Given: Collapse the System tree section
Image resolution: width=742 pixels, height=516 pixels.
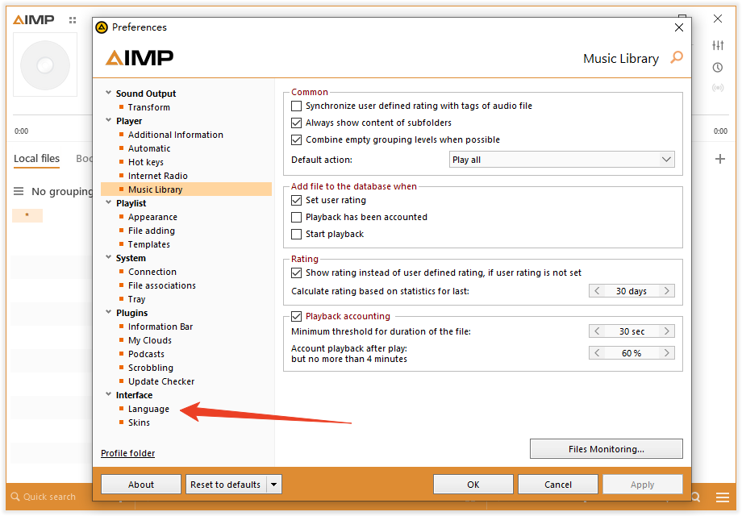Looking at the screenshot, I should [x=108, y=257].
